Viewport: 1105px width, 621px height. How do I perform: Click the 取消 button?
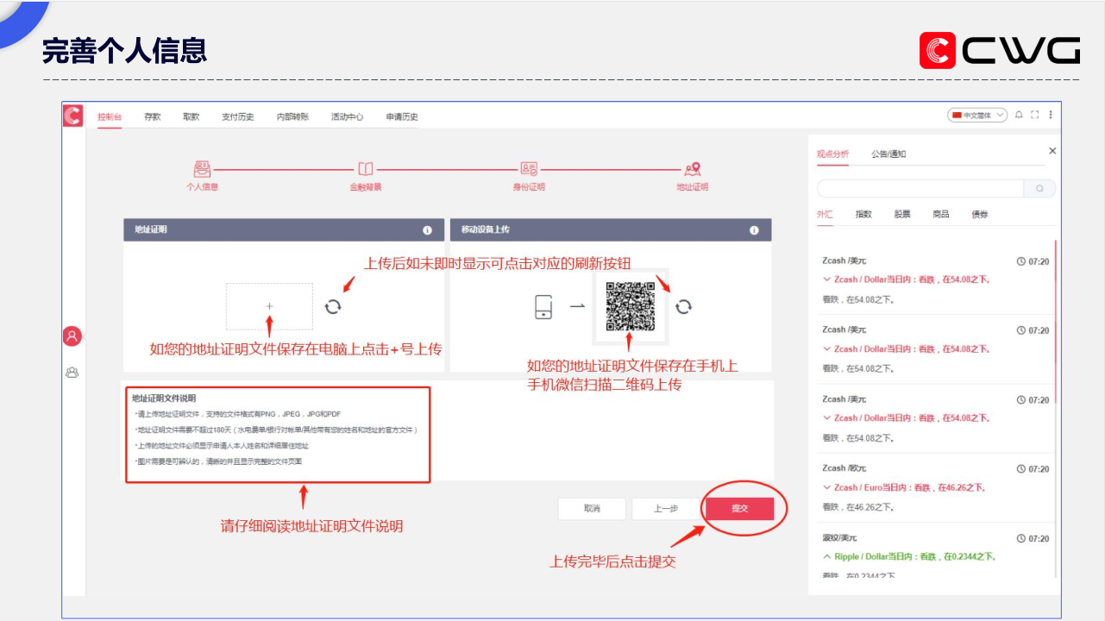(592, 509)
